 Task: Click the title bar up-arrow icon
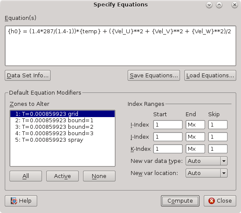219,5
